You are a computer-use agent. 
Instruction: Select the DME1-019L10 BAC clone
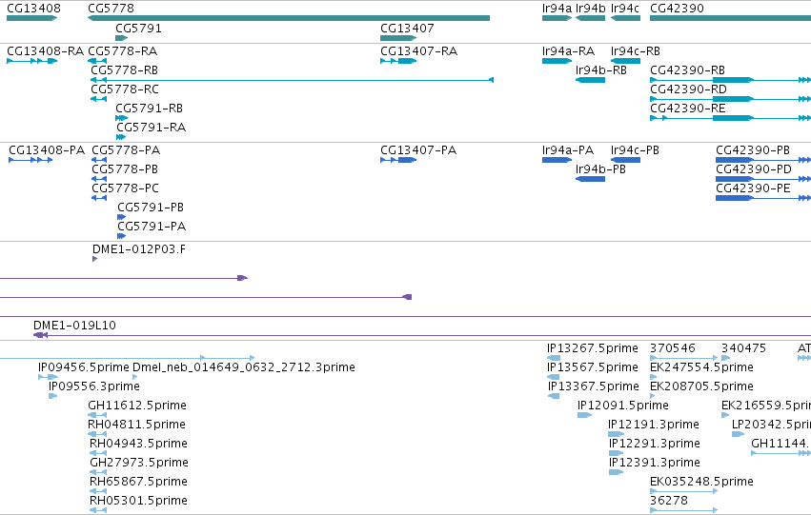coord(74,326)
